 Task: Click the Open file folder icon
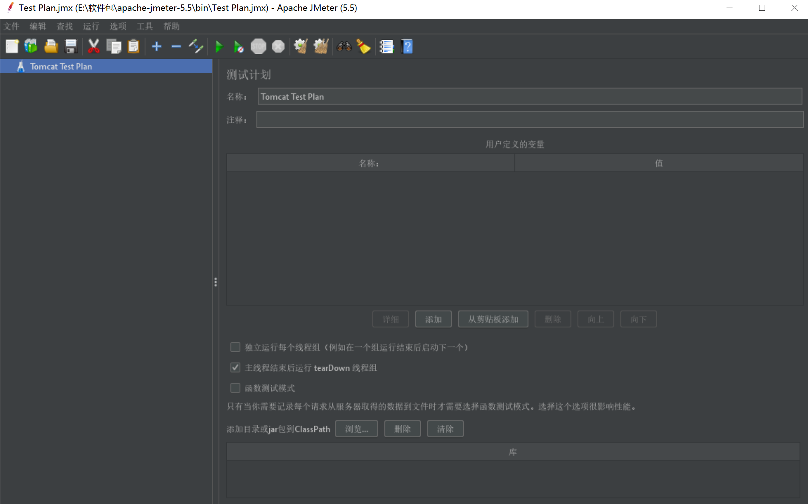51,47
